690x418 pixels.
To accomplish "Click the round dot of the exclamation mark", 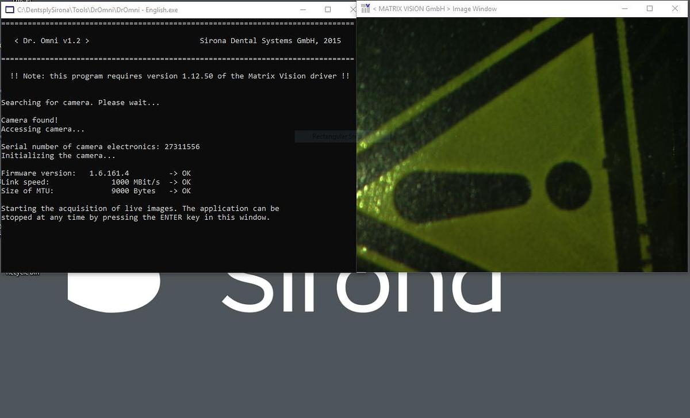I will tap(568, 186).
